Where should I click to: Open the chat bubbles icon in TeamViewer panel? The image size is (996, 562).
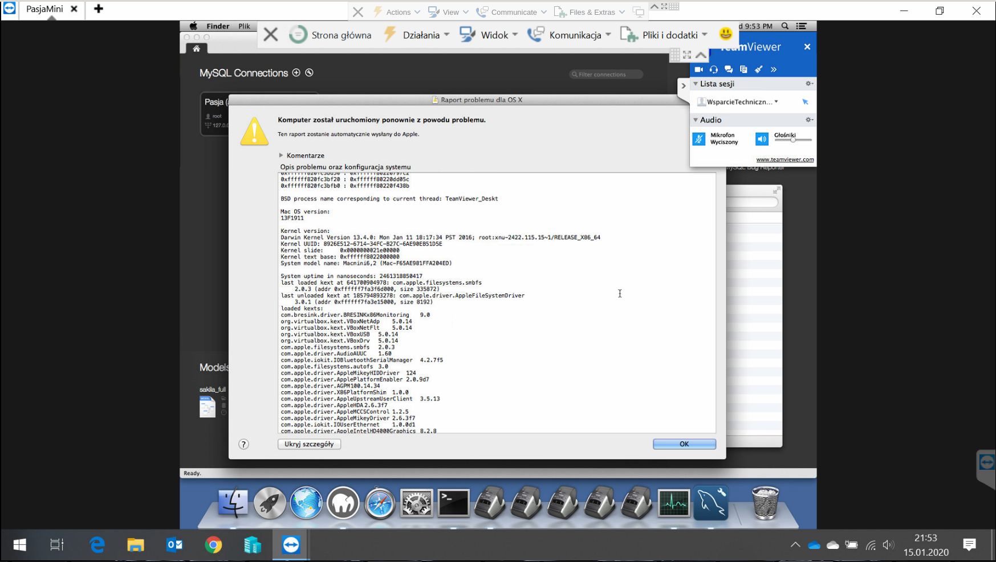click(729, 69)
